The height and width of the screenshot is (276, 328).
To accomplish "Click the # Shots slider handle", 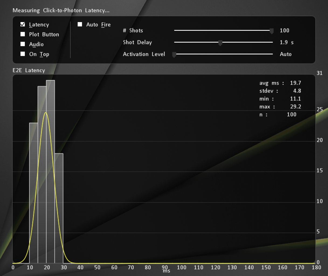I will pyautogui.click(x=272, y=31).
